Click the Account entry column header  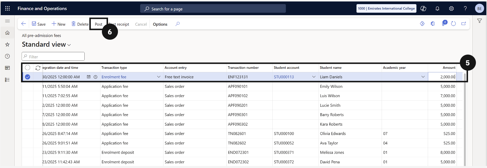click(175, 68)
